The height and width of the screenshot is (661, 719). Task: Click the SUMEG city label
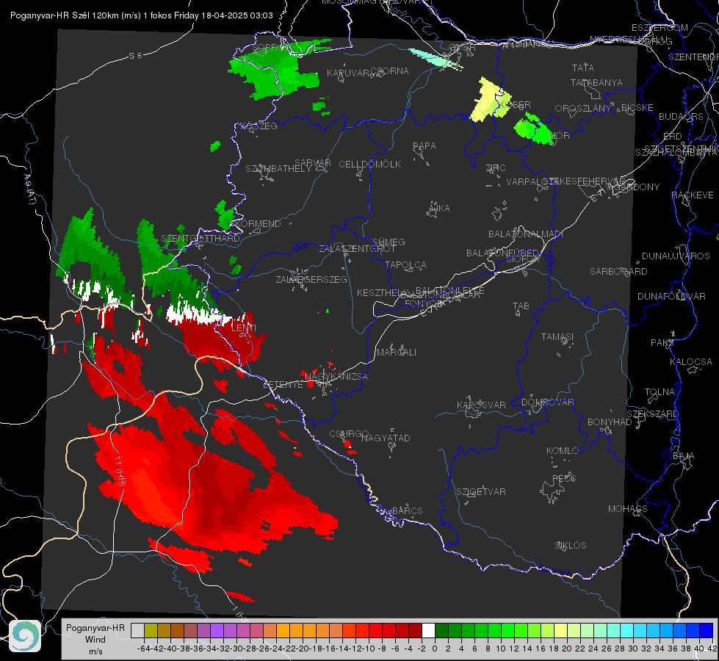pos(389,242)
